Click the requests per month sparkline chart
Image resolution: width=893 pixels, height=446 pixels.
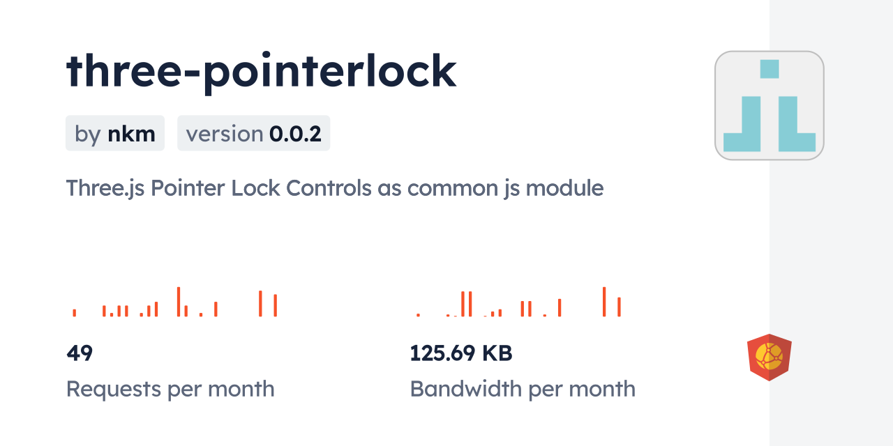(x=174, y=302)
